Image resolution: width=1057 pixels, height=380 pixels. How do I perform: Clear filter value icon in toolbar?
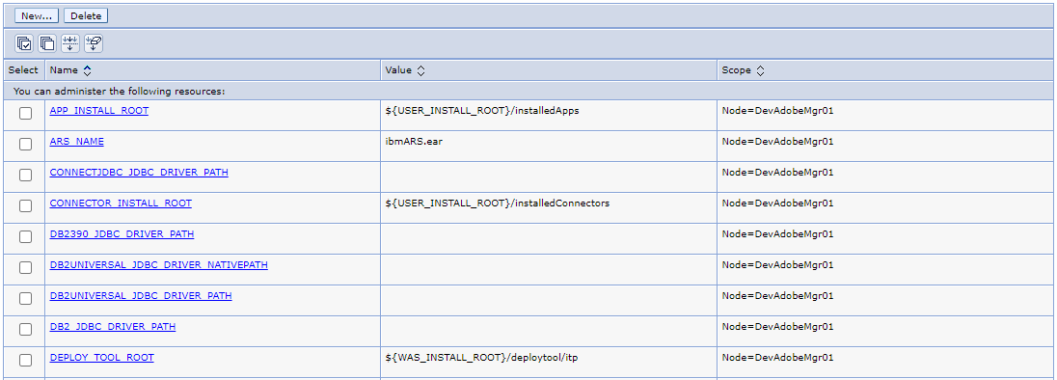[93, 43]
